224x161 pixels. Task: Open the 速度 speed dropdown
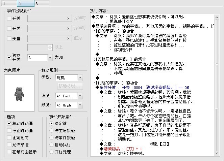[80, 96]
